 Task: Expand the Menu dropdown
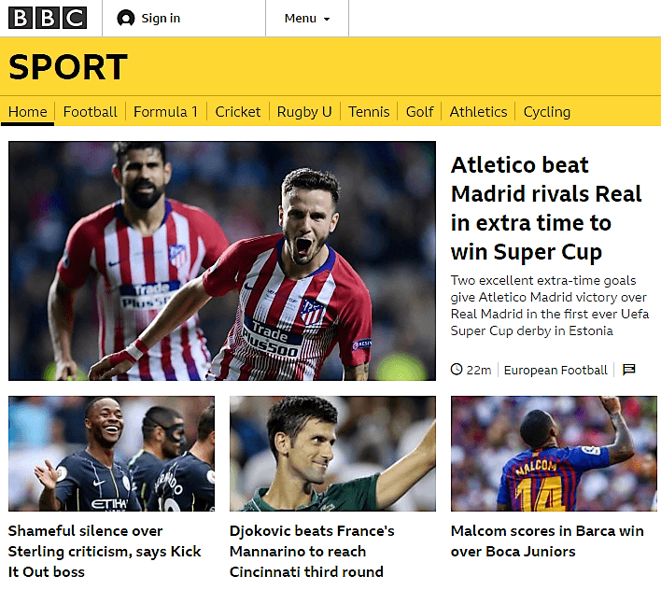point(307,18)
